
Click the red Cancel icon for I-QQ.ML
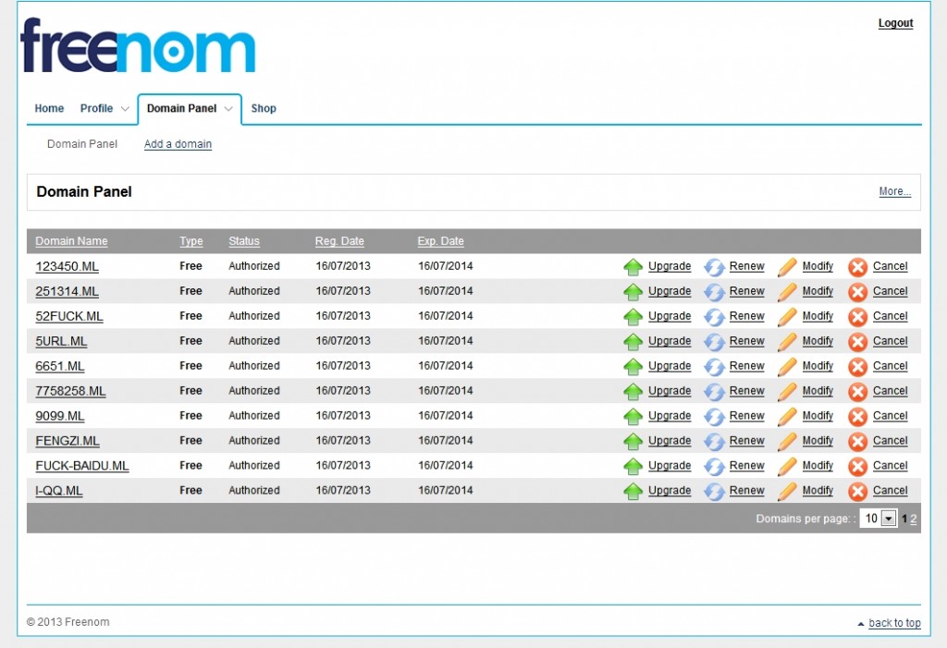[857, 492]
